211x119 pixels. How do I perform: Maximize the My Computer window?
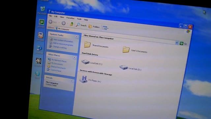(185, 26)
